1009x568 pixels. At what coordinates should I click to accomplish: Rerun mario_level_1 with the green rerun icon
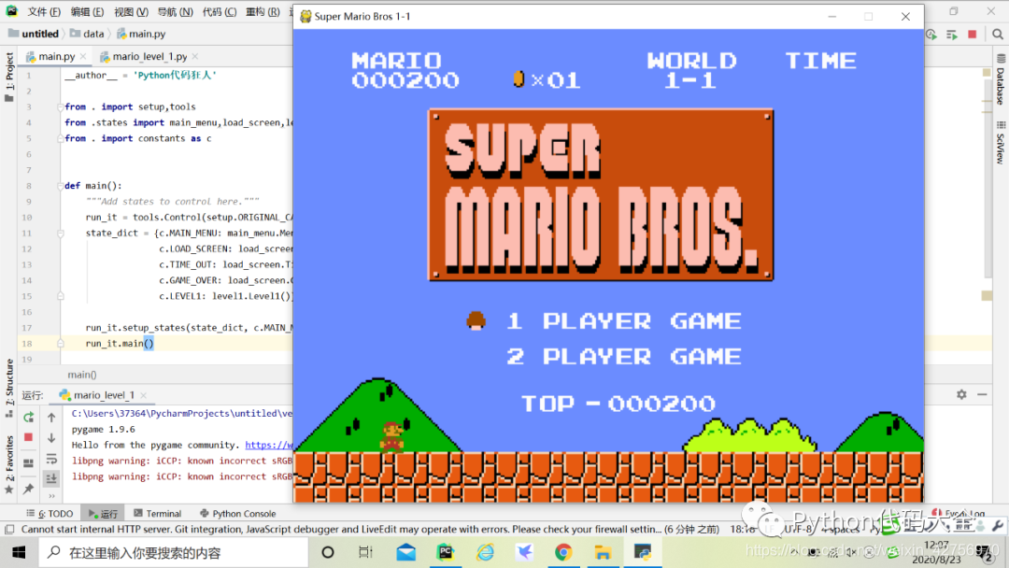point(28,418)
